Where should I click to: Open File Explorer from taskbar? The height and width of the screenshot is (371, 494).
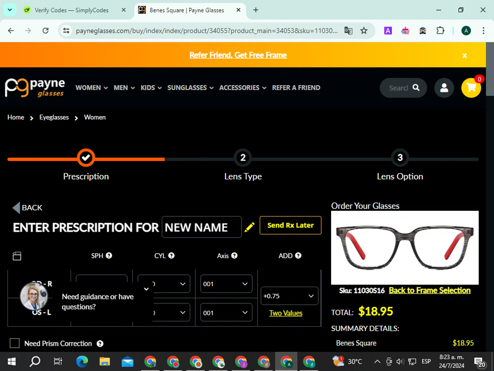click(105, 361)
